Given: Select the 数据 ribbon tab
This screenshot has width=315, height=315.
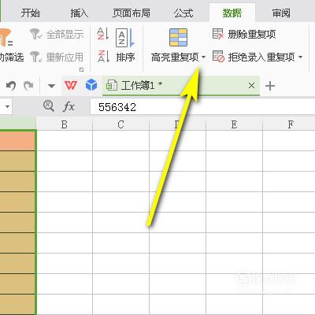Looking at the screenshot, I should tap(232, 13).
